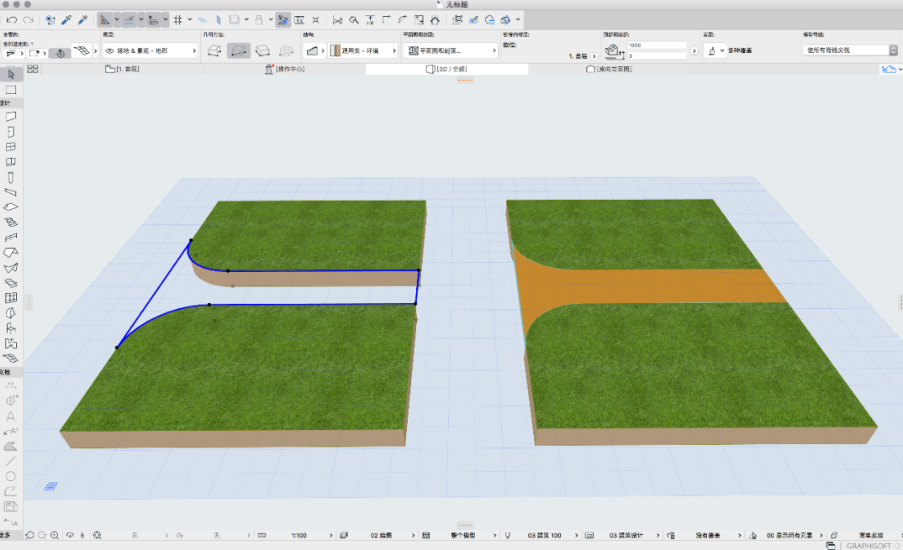Select the Beam tool in toolbox
Image resolution: width=903 pixels, height=550 pixels.
(11, 192)
